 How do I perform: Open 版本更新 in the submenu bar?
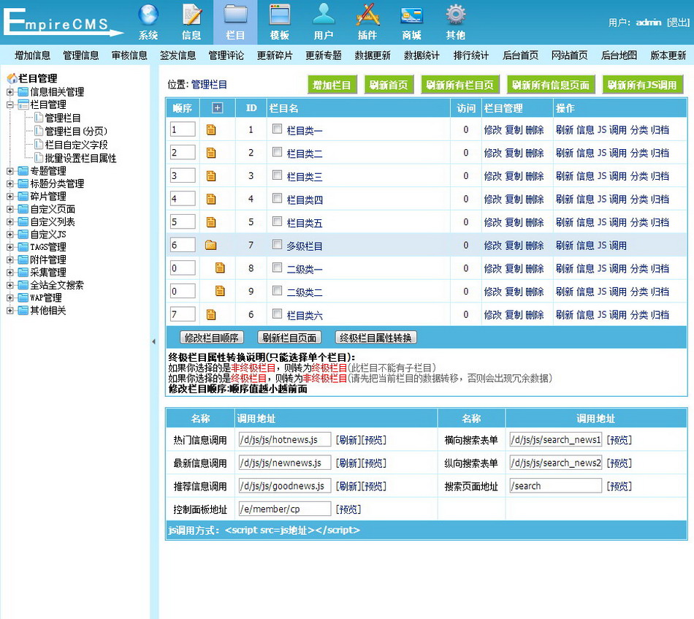tap(668, 56)
